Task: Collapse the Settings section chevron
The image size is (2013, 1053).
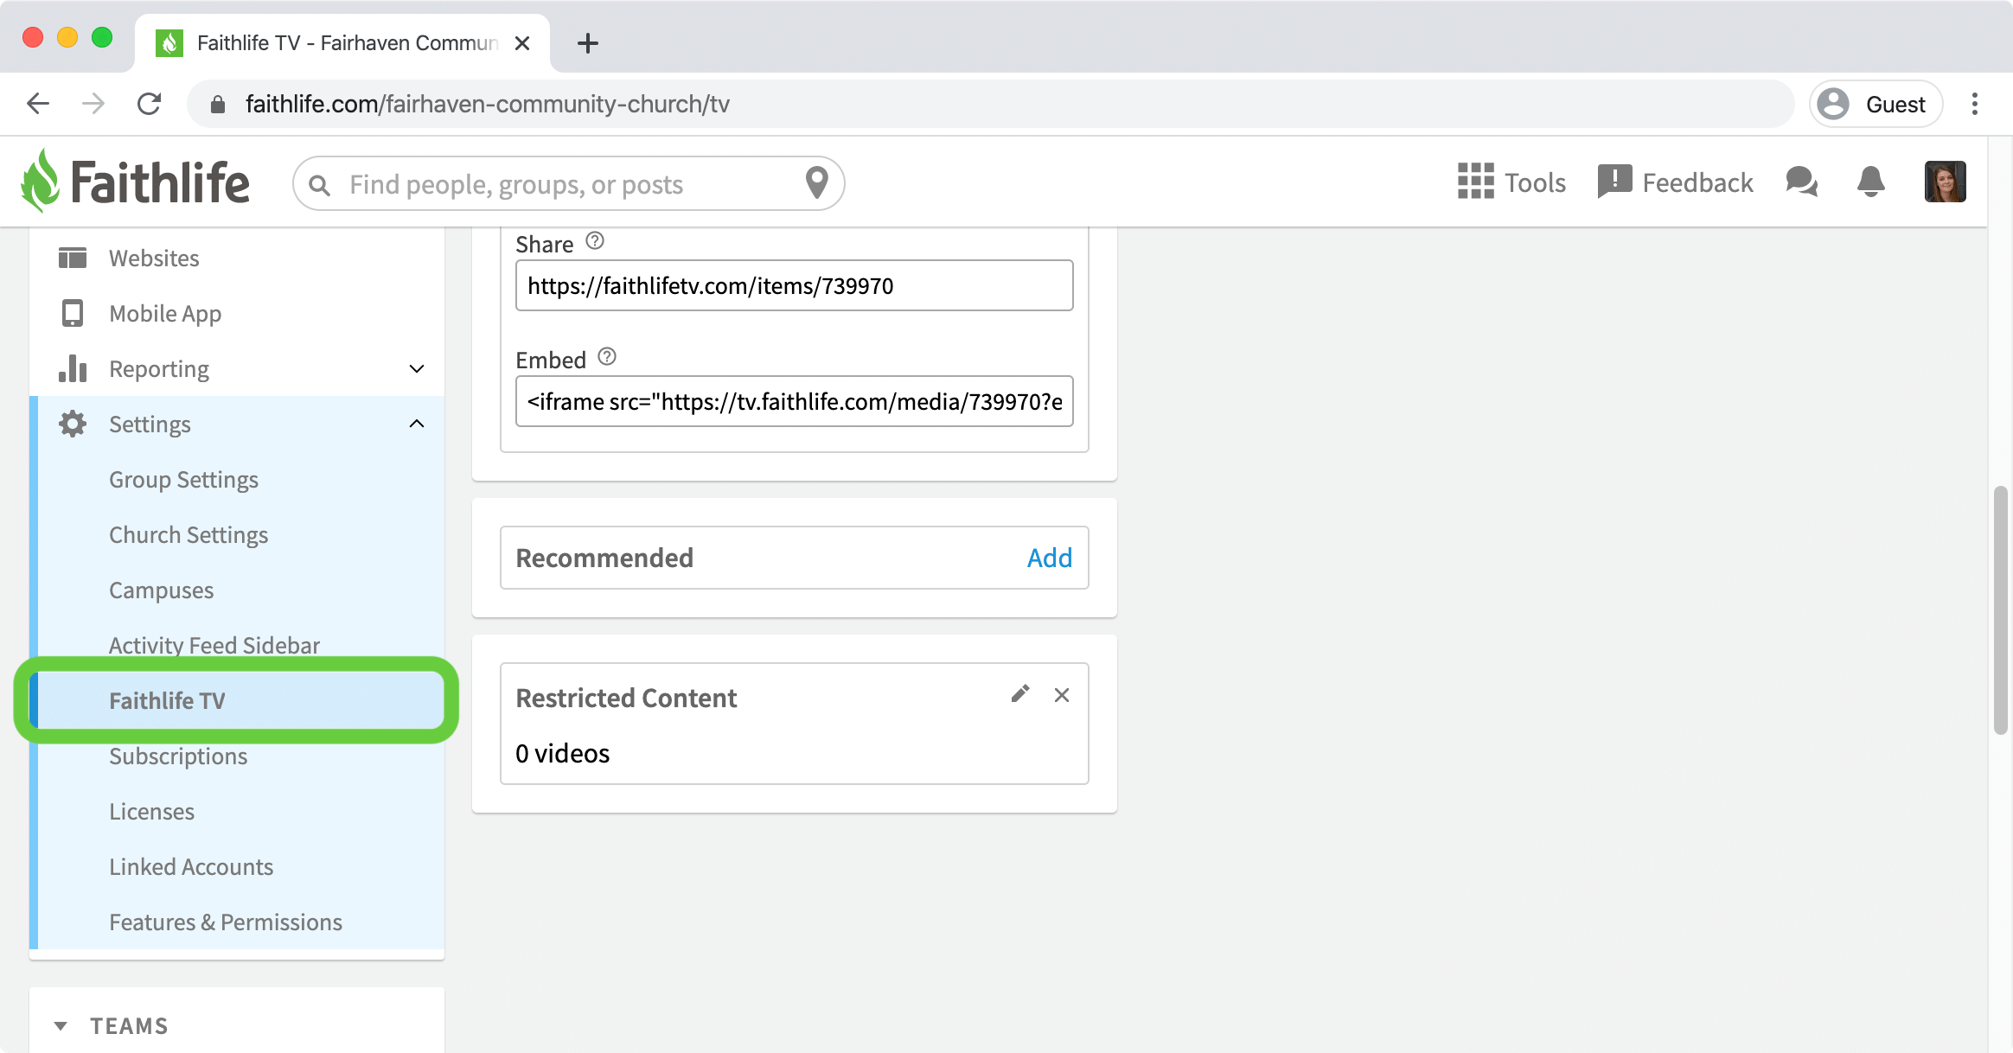Action: [x=417, y=424]
